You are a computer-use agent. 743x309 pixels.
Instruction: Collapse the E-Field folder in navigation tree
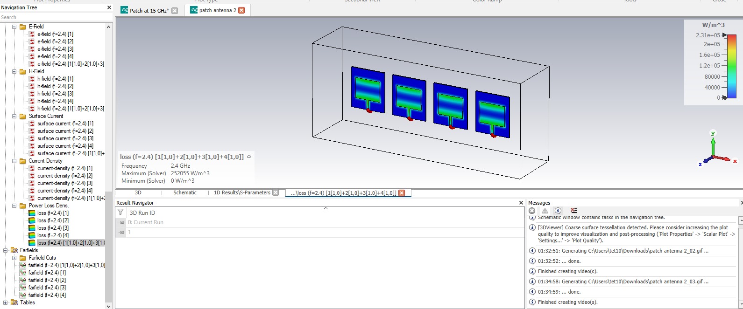pyautogui.click(x=14, y=27)
